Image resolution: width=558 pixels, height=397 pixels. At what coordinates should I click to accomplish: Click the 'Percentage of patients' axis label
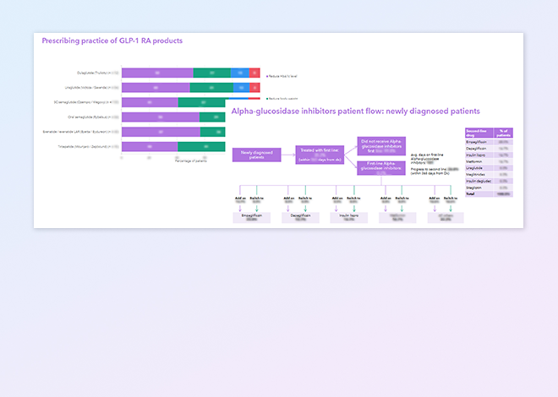(191, 161)
